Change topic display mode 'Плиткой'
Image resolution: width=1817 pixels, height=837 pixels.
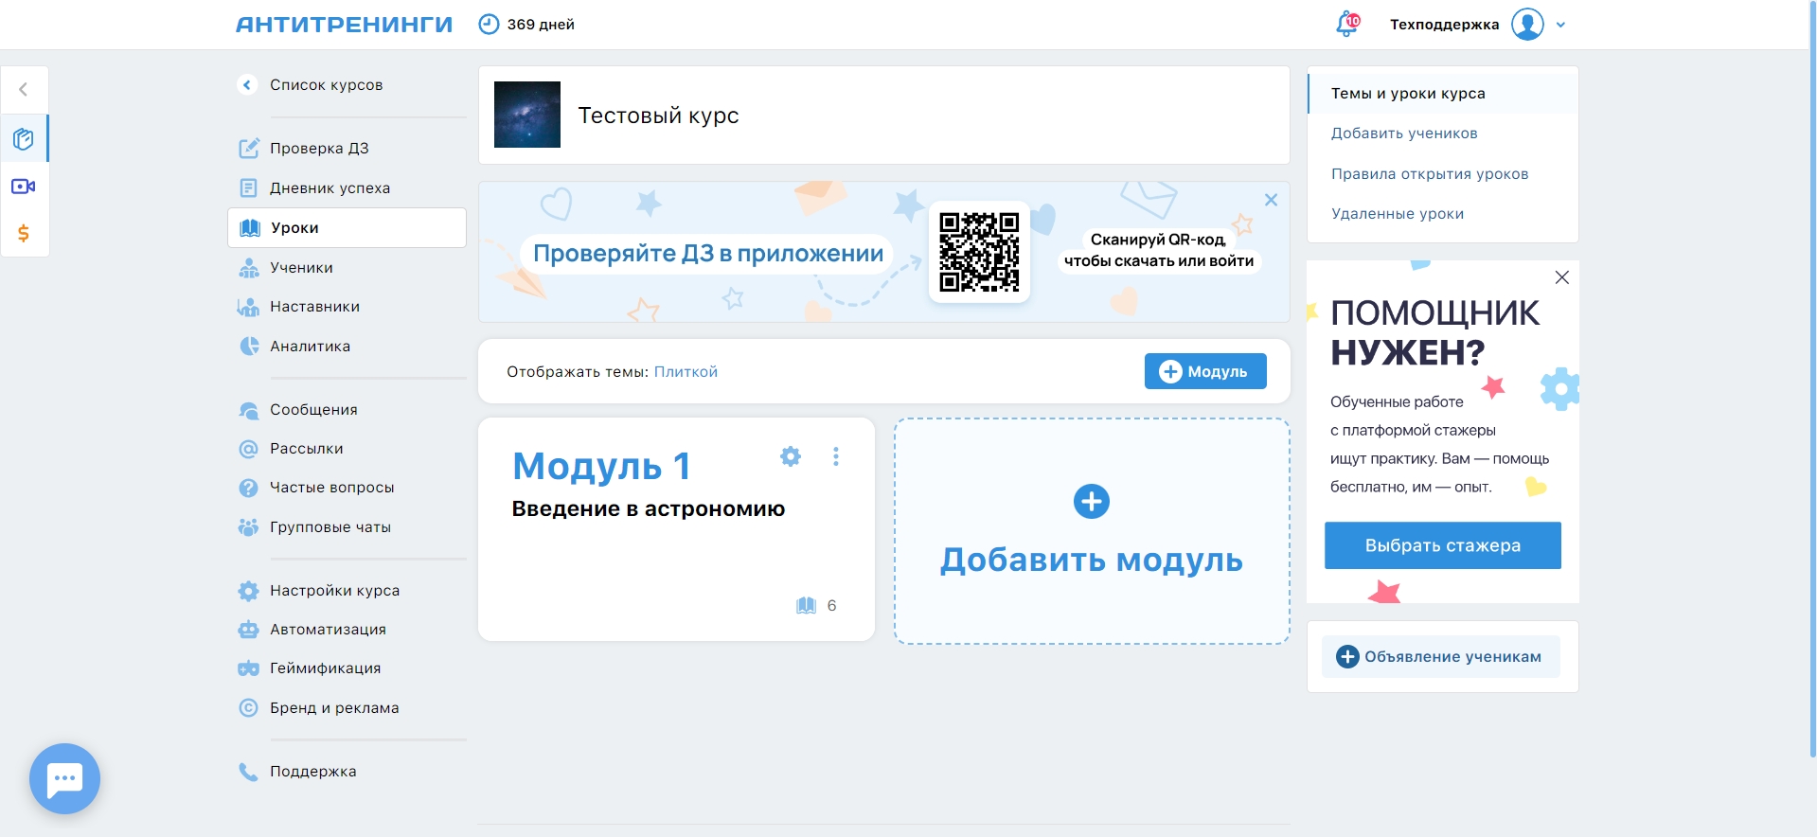point(686,372)
